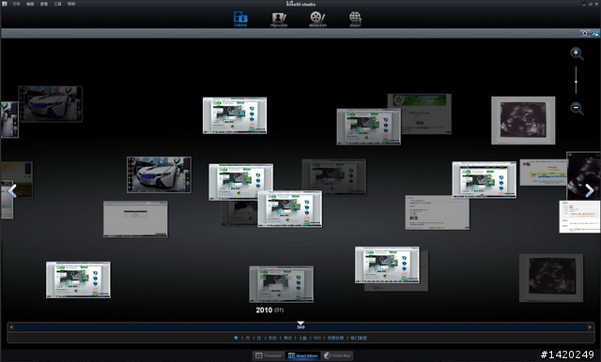
Task: Click the magnifier plus zoom-in icon
Action: click(x=577, y=53)
